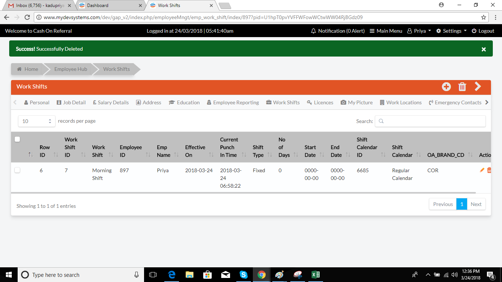Viewport: 502px width, 282px height.
Task: Open the Work Locations tab
Action: coord(401,102)
